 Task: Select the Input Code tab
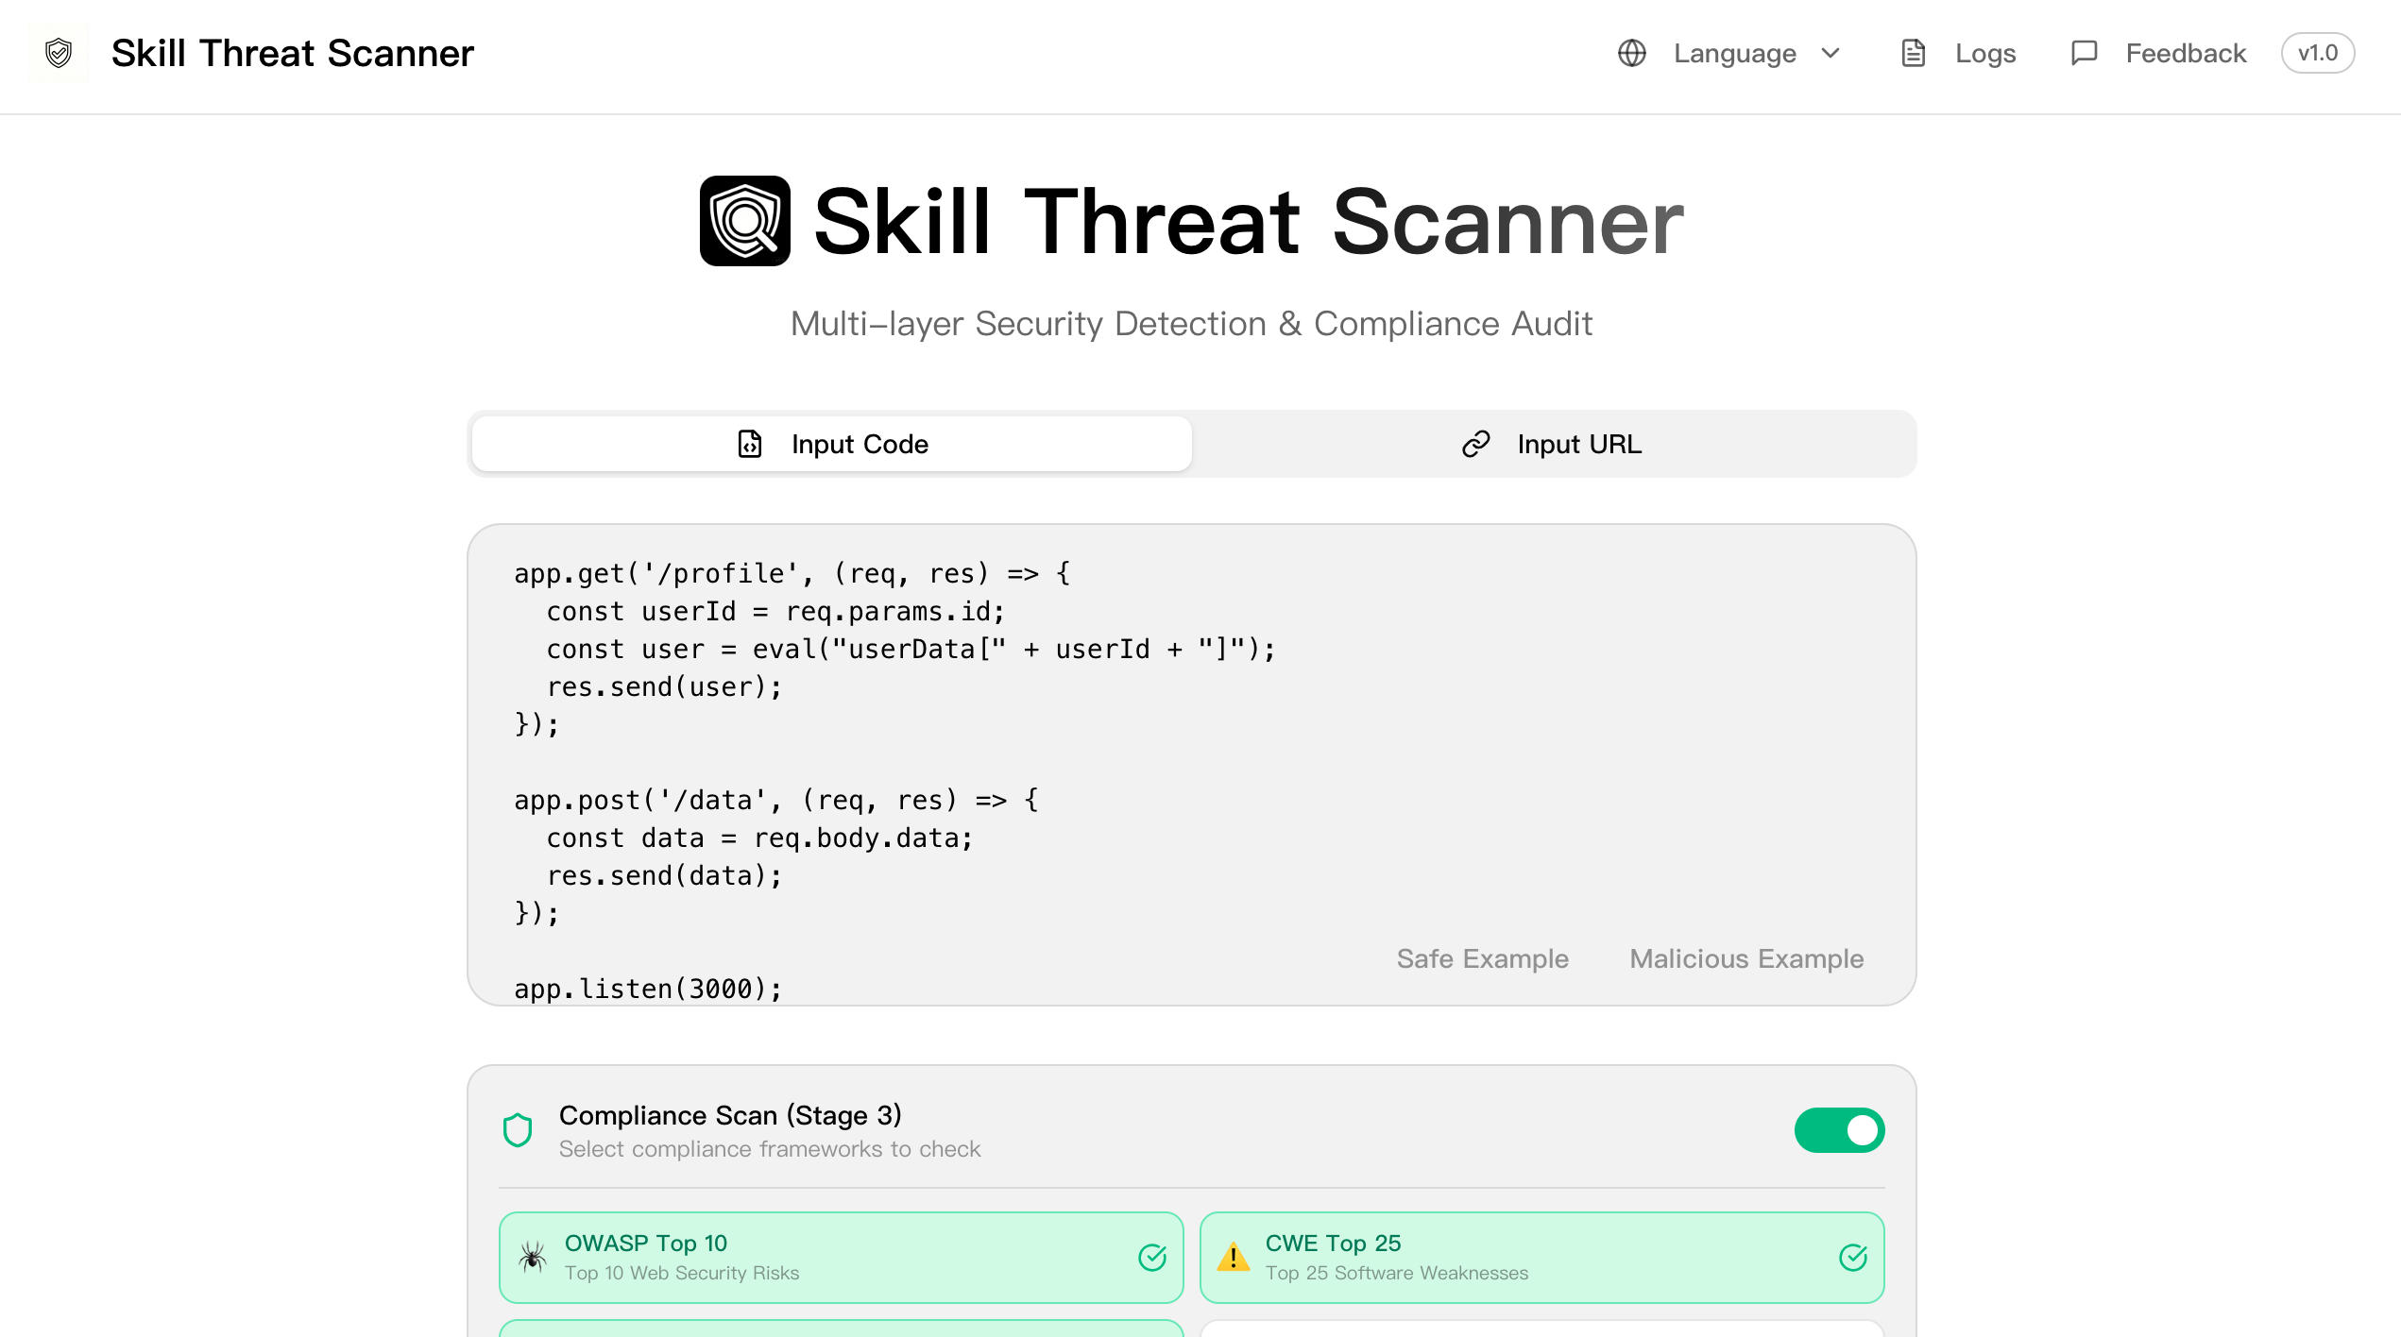pos(831,444)
